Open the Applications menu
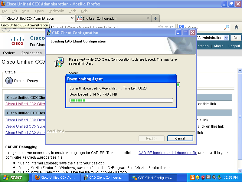Image resolution: width=242 pixels, height=182 pixels. click(31, 53)
